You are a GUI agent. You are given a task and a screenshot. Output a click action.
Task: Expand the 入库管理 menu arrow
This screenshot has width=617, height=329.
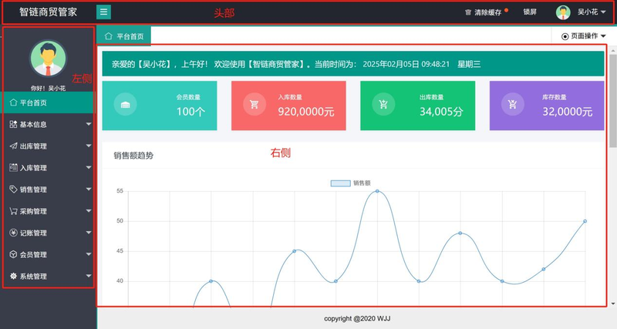tap(89, 167)
